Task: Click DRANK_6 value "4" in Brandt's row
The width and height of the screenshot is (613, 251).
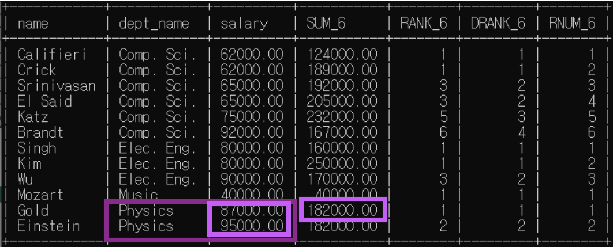Action: pos(521,132)
